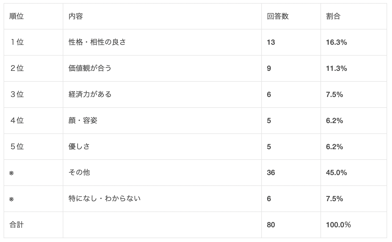Select the 性格・相性の良さ cell

point(97,42)
